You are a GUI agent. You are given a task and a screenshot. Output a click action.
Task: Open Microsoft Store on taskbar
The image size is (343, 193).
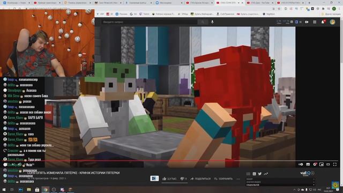pyautogui.click(x=37, y=190)
